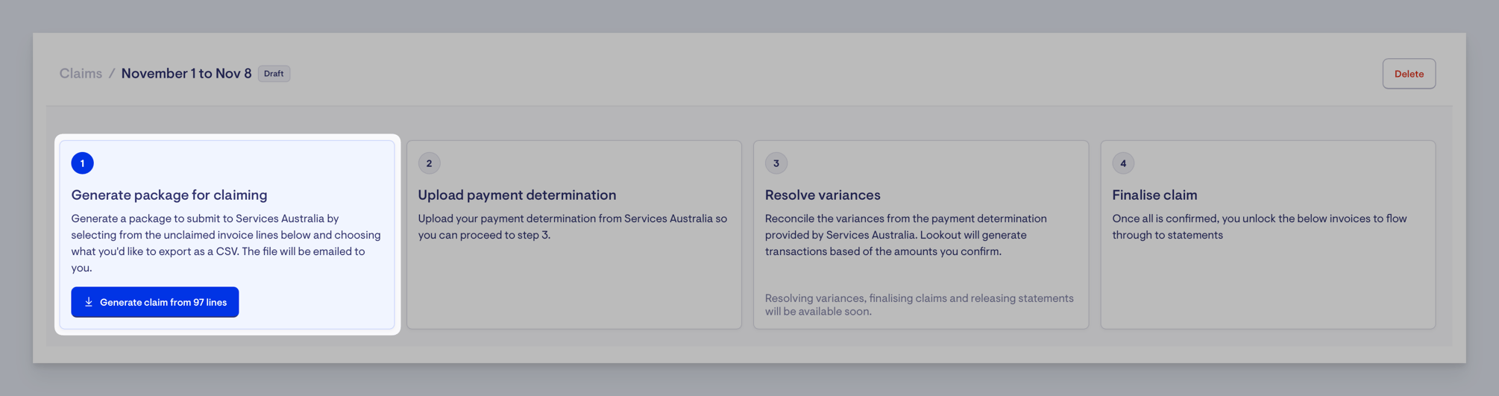Screen dimensions: 1499x396
Task: Go back to Claims breadcrumb
Action: (81, 73)
